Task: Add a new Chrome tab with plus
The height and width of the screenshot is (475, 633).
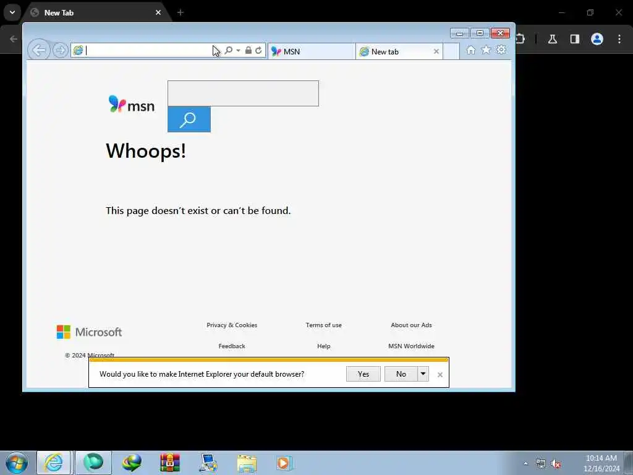Action: 181,12
